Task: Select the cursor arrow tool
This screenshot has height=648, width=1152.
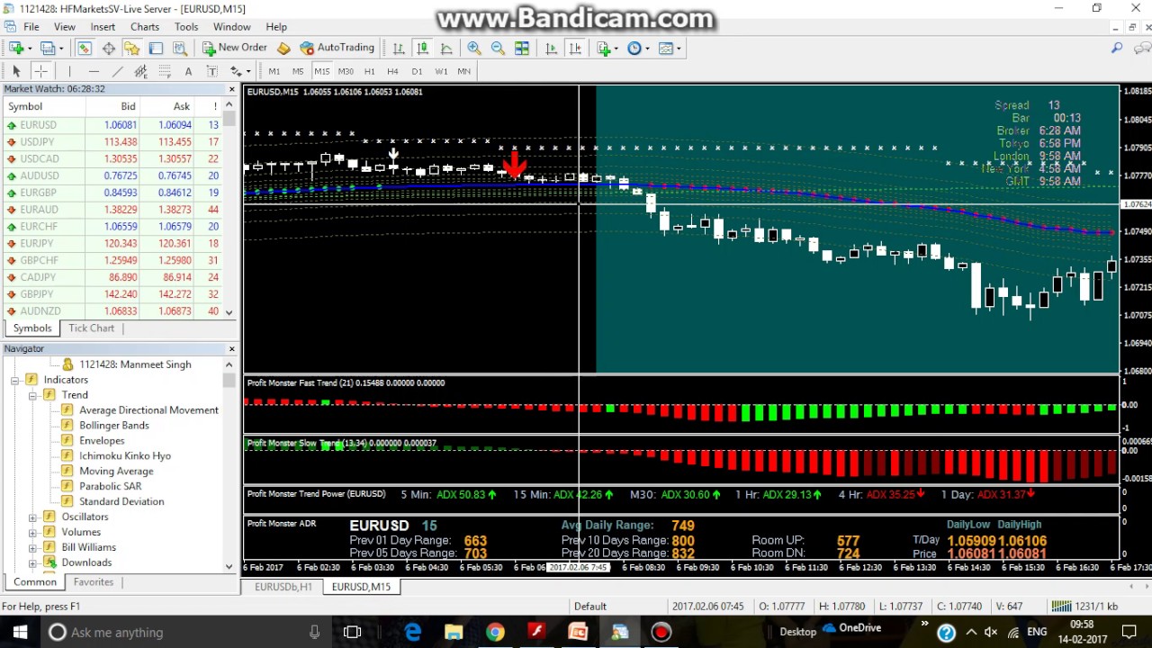Action: coord(16,71)
